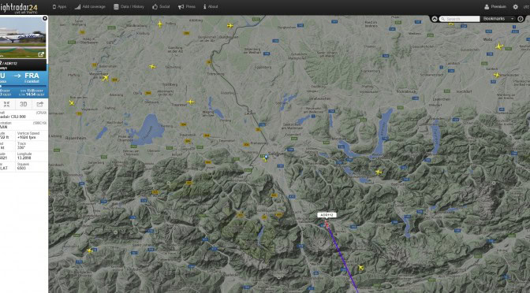
Task: Click the clock playback icon
Action: pyautogui.click(x=521, y=19)
